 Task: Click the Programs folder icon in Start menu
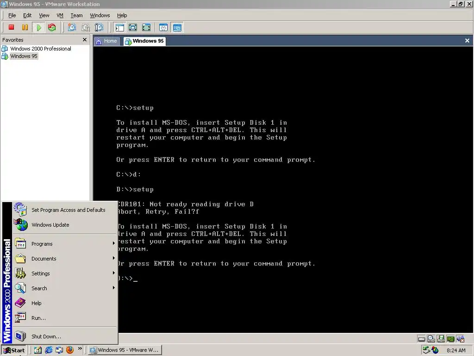coord(20,243)
